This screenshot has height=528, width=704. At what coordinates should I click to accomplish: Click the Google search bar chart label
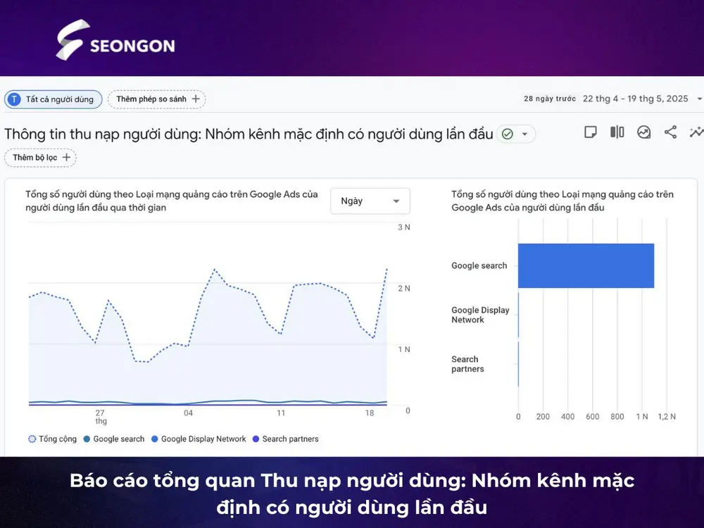479,265
